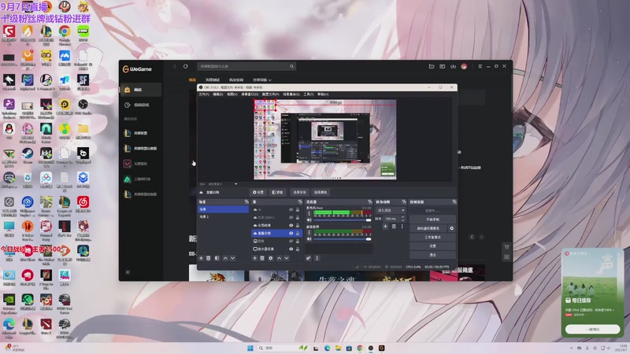Move scene up in OBS Scenes toolbar

coord(225,258)
